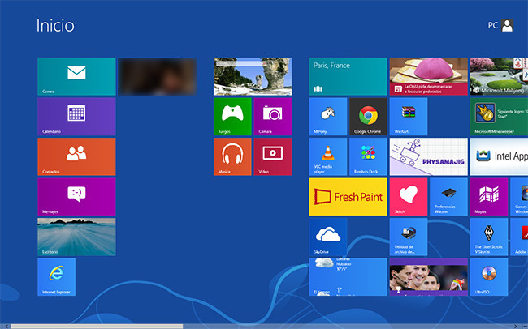This screenshot has width=528, height=329.
Task: Launch Google Chrome tile
Action: pyautogui.click(x=368, y=116)
